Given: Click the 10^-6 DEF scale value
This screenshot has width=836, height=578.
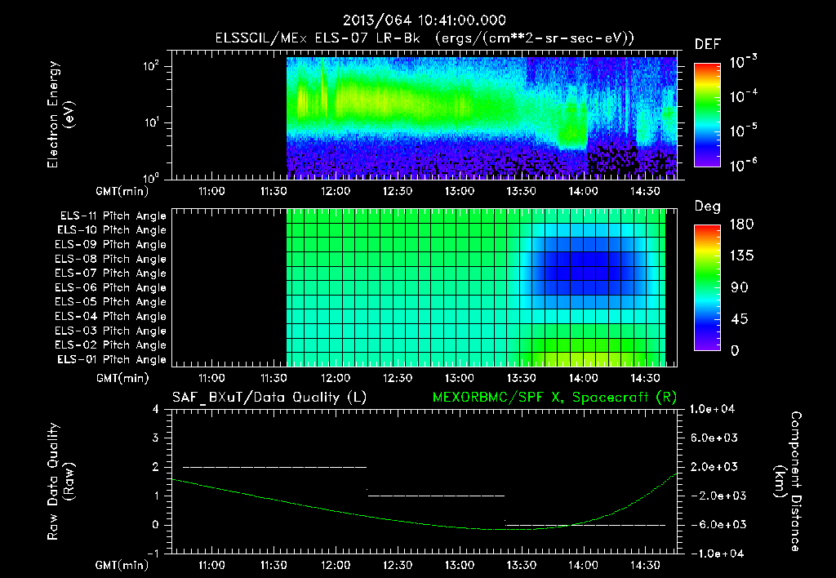Looking at the screenshot, I should [x=743, y=165].
